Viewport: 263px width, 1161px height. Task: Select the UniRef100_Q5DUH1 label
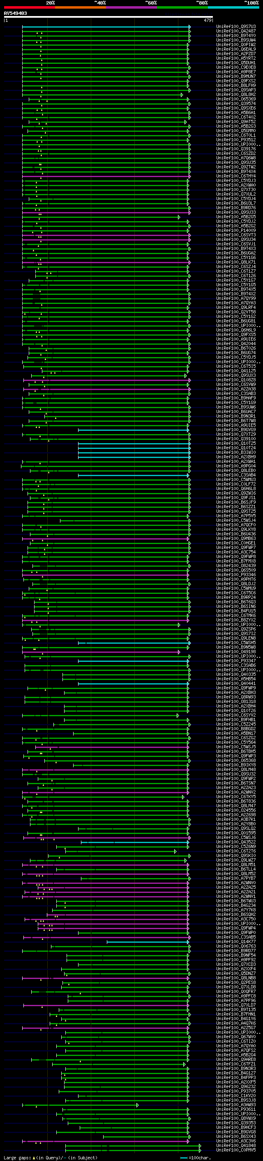click(x=236, y=63)
